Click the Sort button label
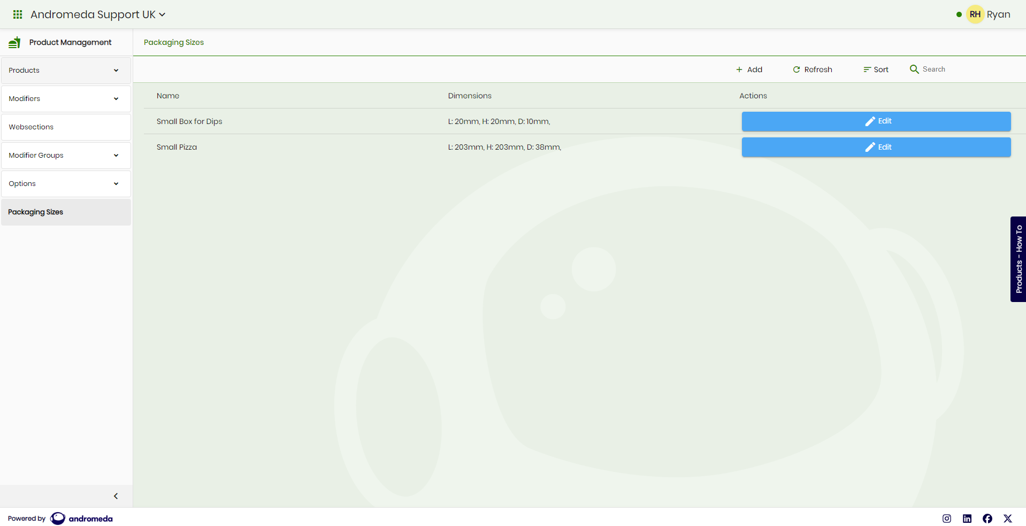 [881, 69]
